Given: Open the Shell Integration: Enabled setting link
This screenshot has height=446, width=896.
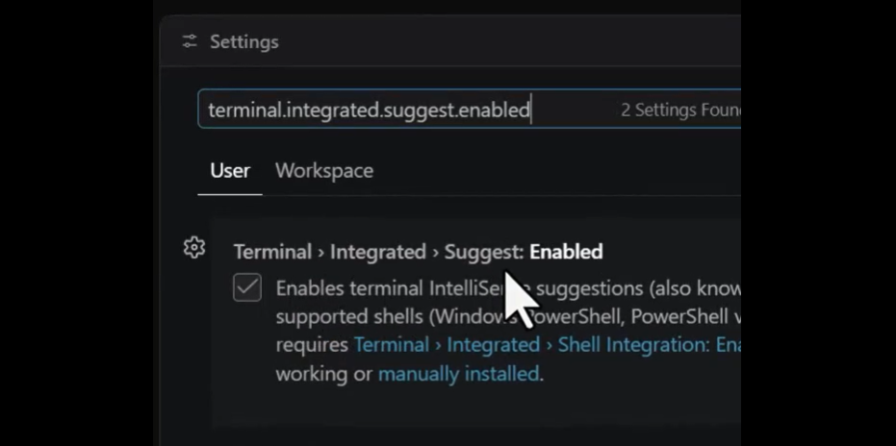Looking at the screenshot, I should pyautogui.click(x=548, y=345).
